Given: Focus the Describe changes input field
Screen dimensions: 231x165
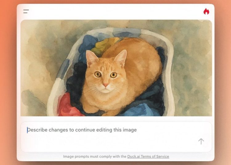Looking at the screenshot, I should (116, 137).
